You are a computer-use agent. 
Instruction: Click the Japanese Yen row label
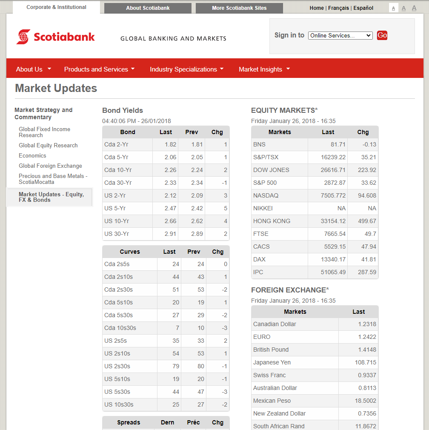[x=272, y=363]
